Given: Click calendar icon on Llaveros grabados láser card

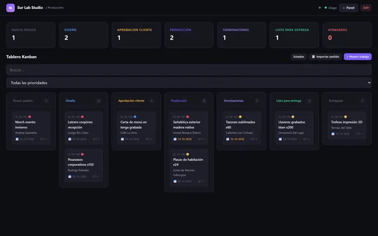Looking at the screenshot, I should pyautogui.click(x=280, y=139).
